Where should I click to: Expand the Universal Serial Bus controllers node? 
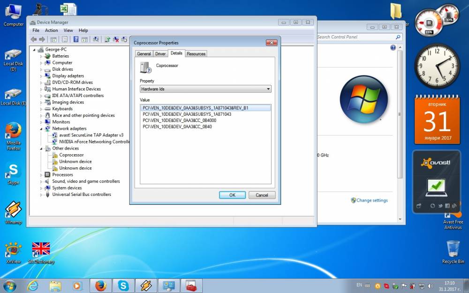pyautogui.click(x=41, y=195)
